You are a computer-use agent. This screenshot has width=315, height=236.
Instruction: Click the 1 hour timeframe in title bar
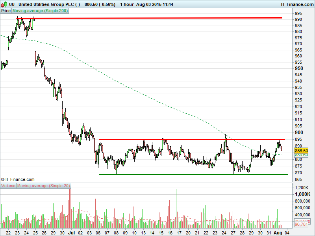point(126,4)
